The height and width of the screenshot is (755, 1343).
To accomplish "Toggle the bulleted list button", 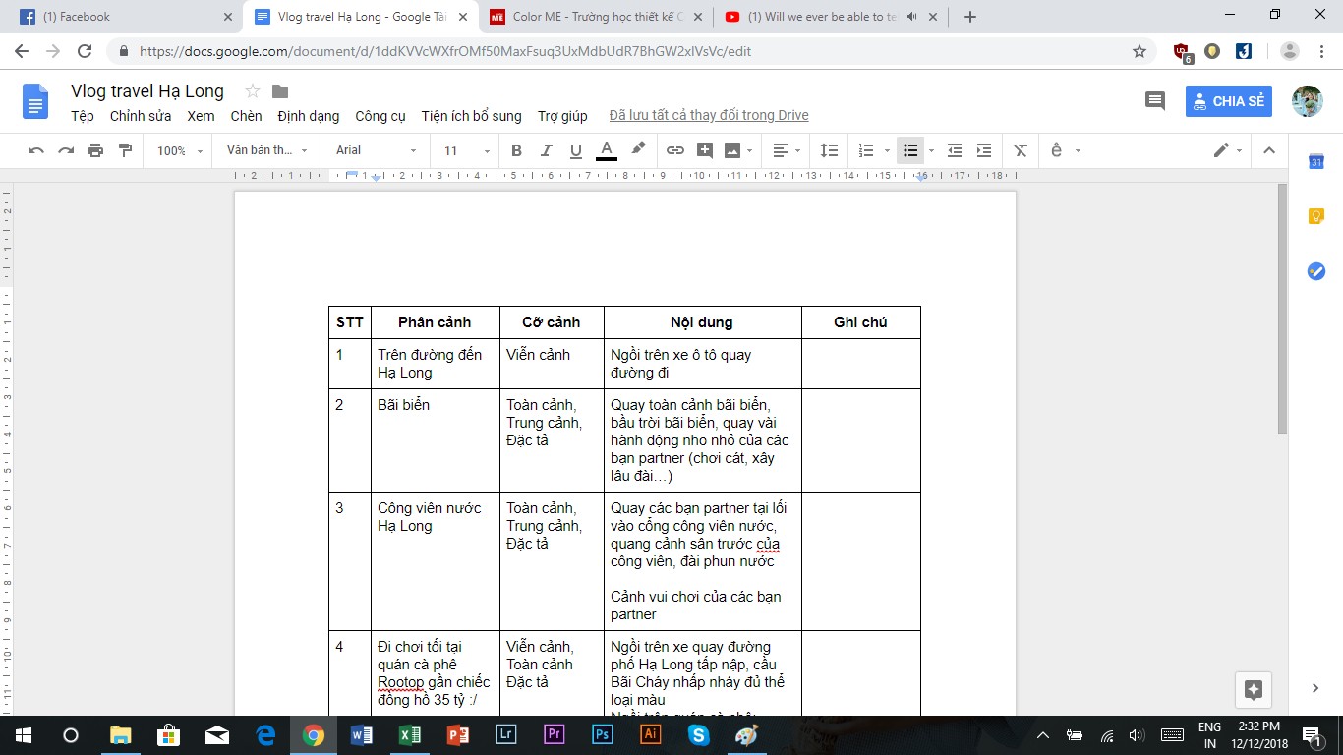I will [910, 150].
